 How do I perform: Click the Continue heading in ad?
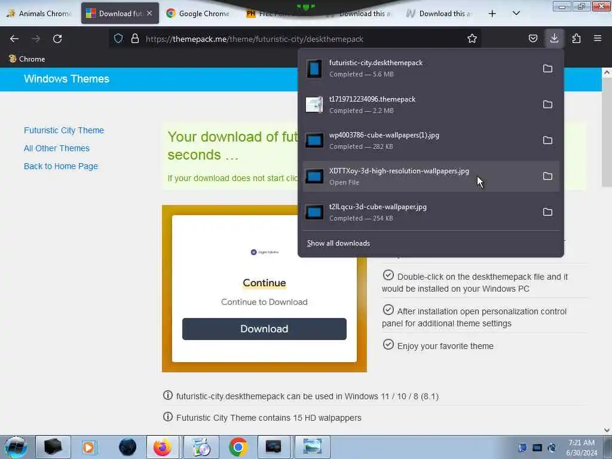tap(264, 283)
